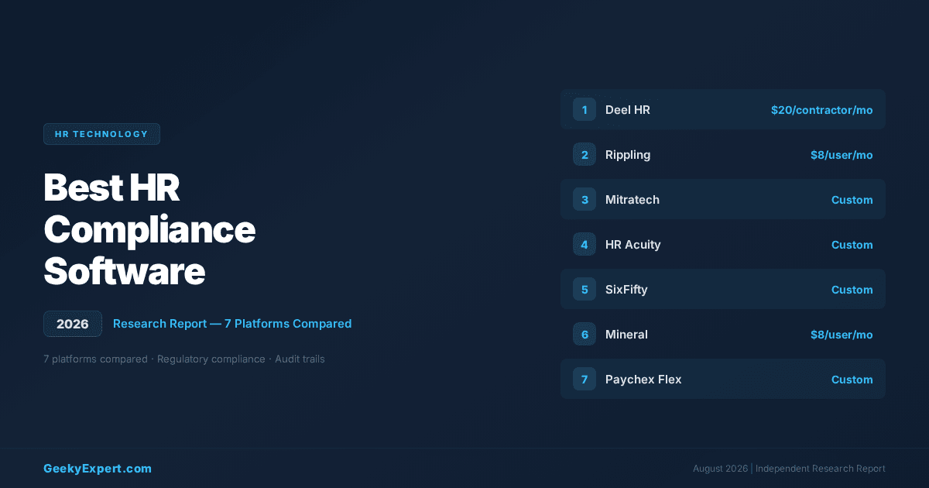
Task: Click the number 7 badge beside Paychex Flex
Action: [584, 379]
